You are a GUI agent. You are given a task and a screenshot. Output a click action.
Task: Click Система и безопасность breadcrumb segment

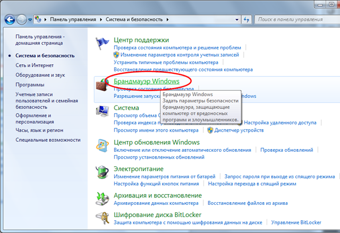(x=134, y=20)
